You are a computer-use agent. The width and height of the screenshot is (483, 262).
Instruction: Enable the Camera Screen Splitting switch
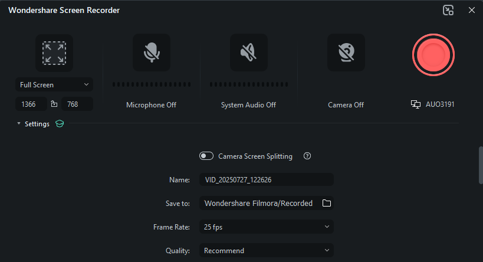coord(206,156)
